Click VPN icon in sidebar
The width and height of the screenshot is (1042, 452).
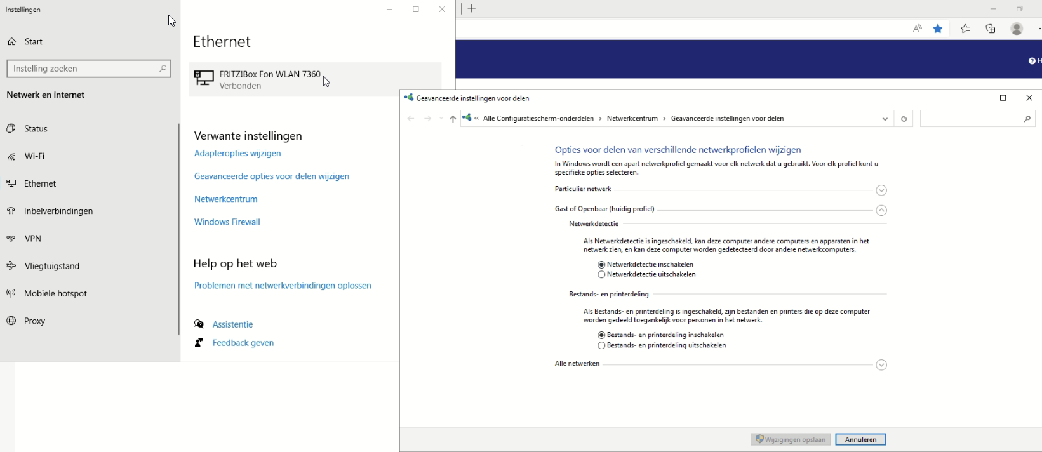click(11, 239)
